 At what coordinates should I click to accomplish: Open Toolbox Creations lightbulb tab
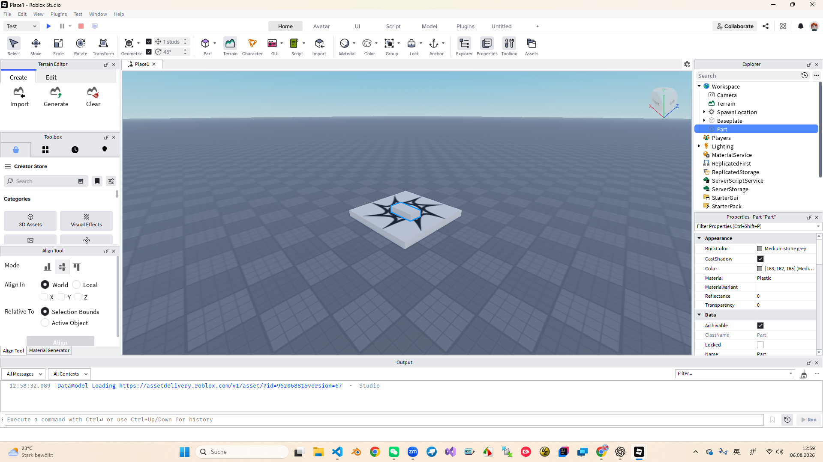point(105,150)
